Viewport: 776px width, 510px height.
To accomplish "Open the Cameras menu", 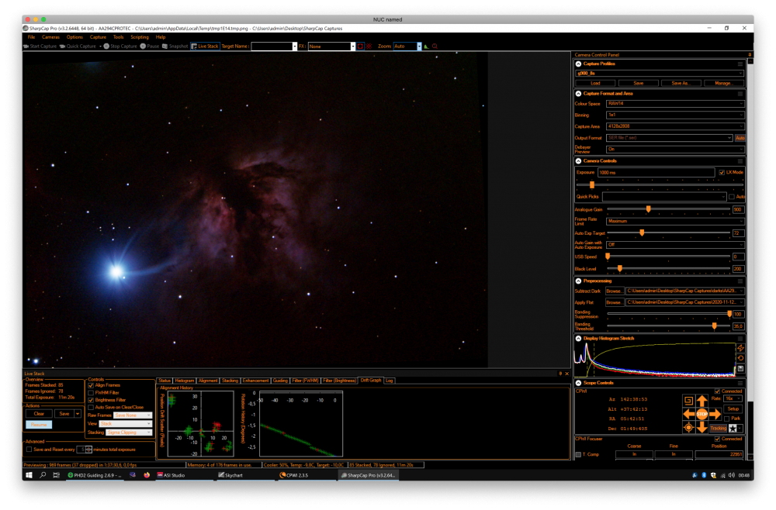I will [x=50, y=37].
